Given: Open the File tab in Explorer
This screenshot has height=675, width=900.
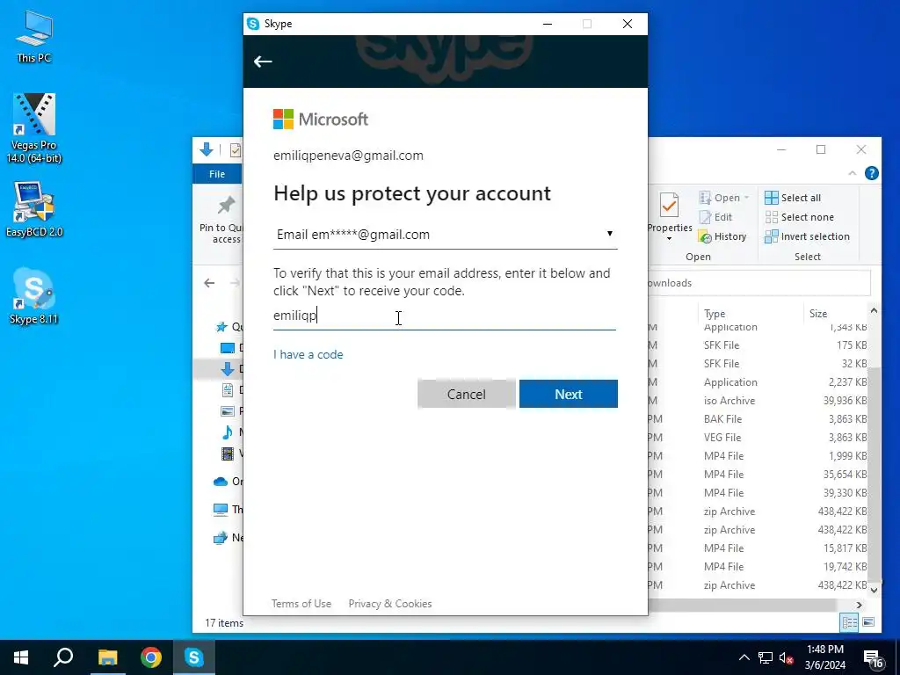Looking at the screenshot, I should 217,174.
